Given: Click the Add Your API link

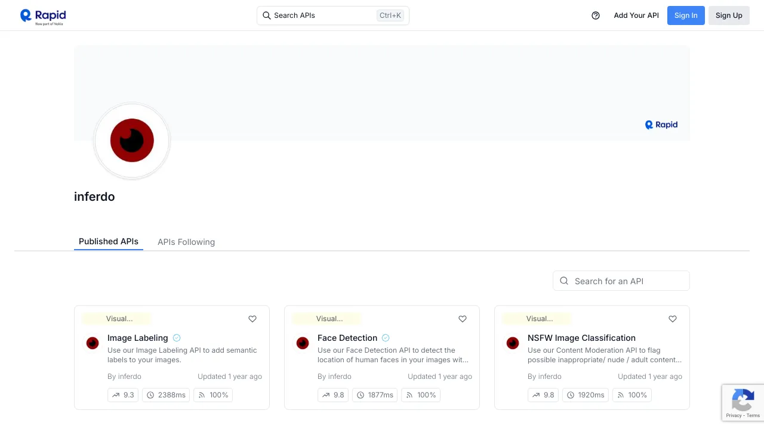Looking at the screenshot, I should [636, 15].
